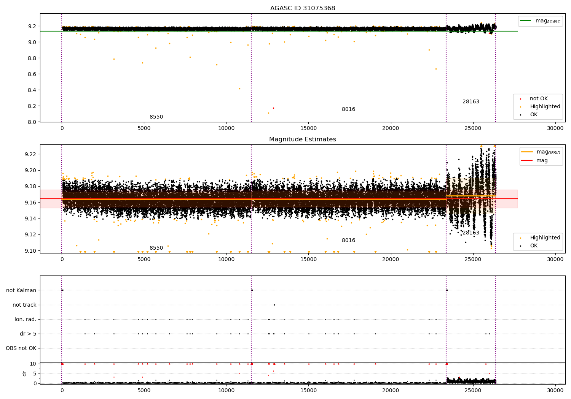Click the 15000 x-tick under the AGASC ID plot
This screenshot has height=399, width=571.
tap(308, 128)
